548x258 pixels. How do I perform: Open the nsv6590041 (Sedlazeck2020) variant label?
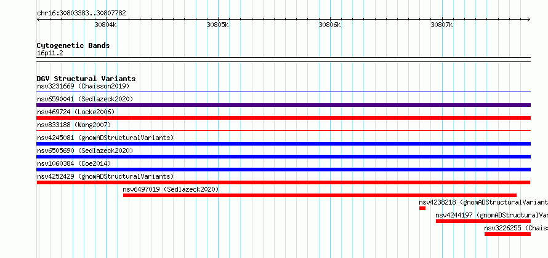pyautogui.click(x=85, y=99)
